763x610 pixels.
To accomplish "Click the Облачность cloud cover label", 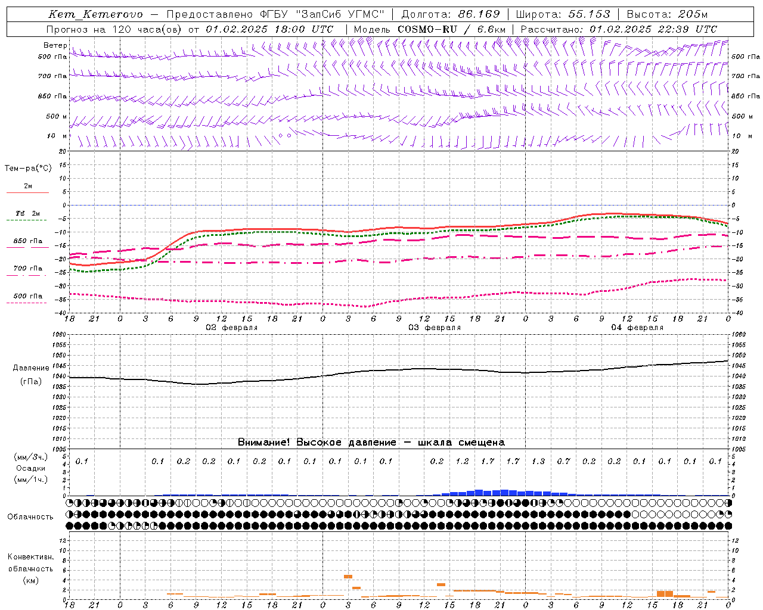I will (x=30, y=517).
